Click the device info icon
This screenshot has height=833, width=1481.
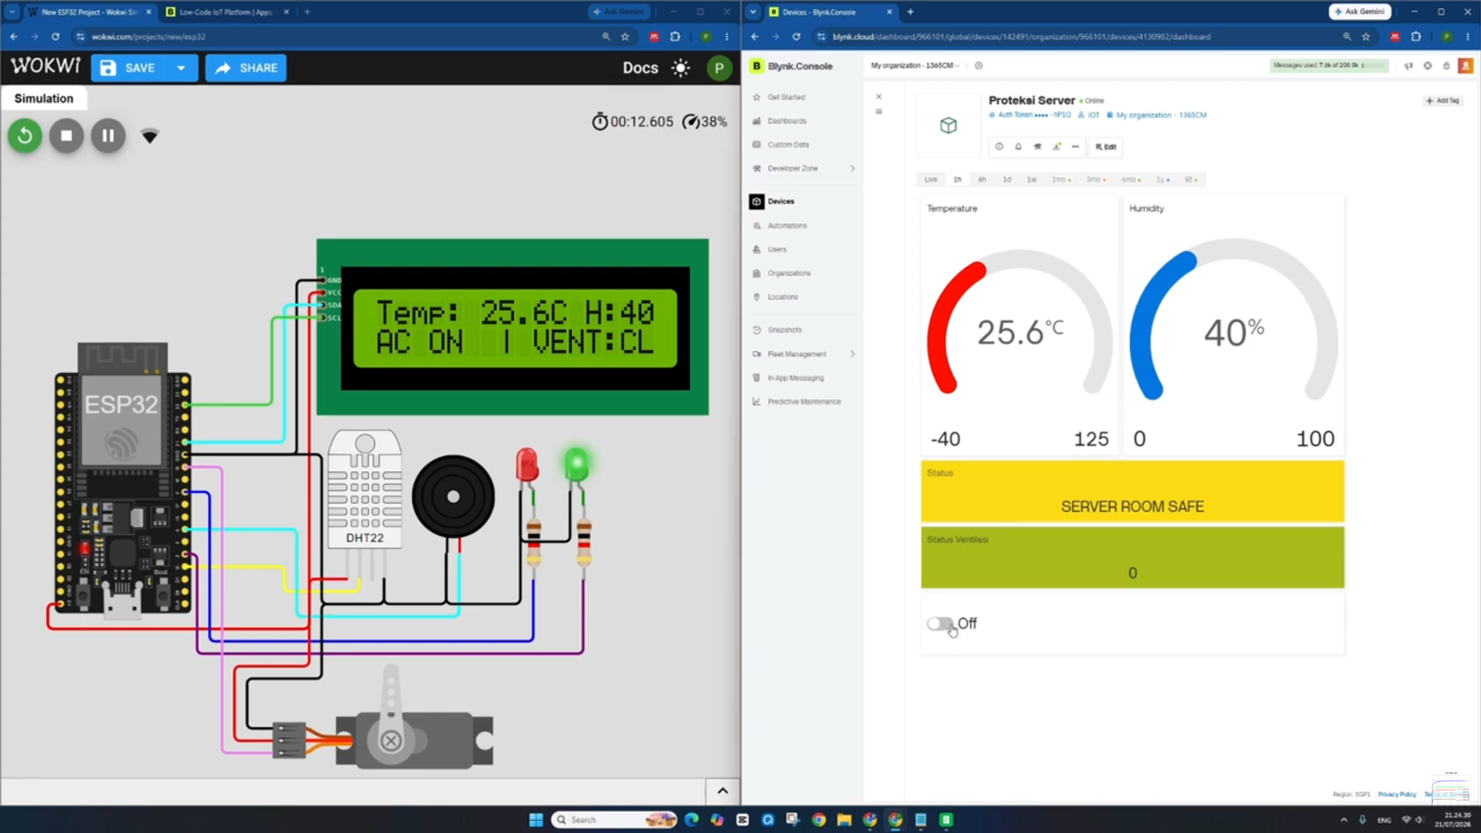(x=999, y=146)
